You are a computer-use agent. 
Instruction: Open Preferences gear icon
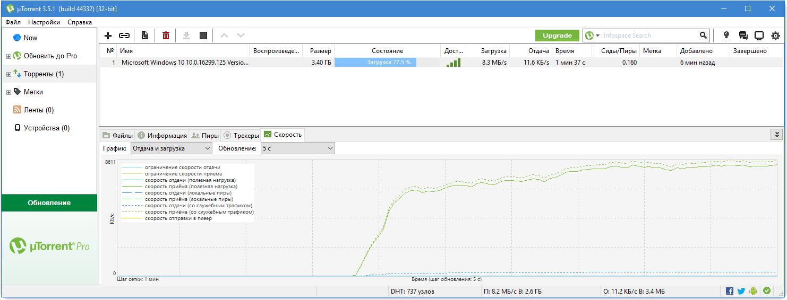pos(776,36)
